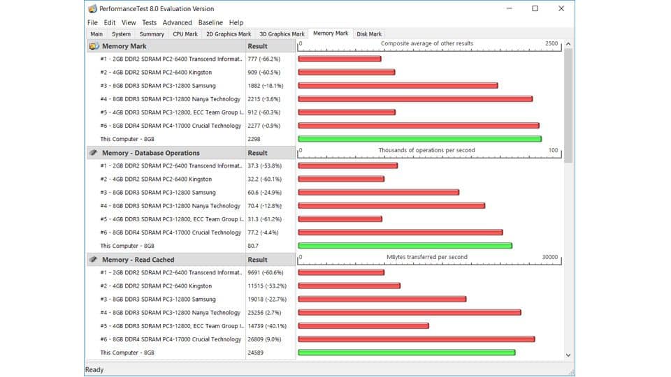Image resolution: width=671 pixels, height=377 pixels.
Task: Select the Memory Mark tab
Action: click(331, 34)
